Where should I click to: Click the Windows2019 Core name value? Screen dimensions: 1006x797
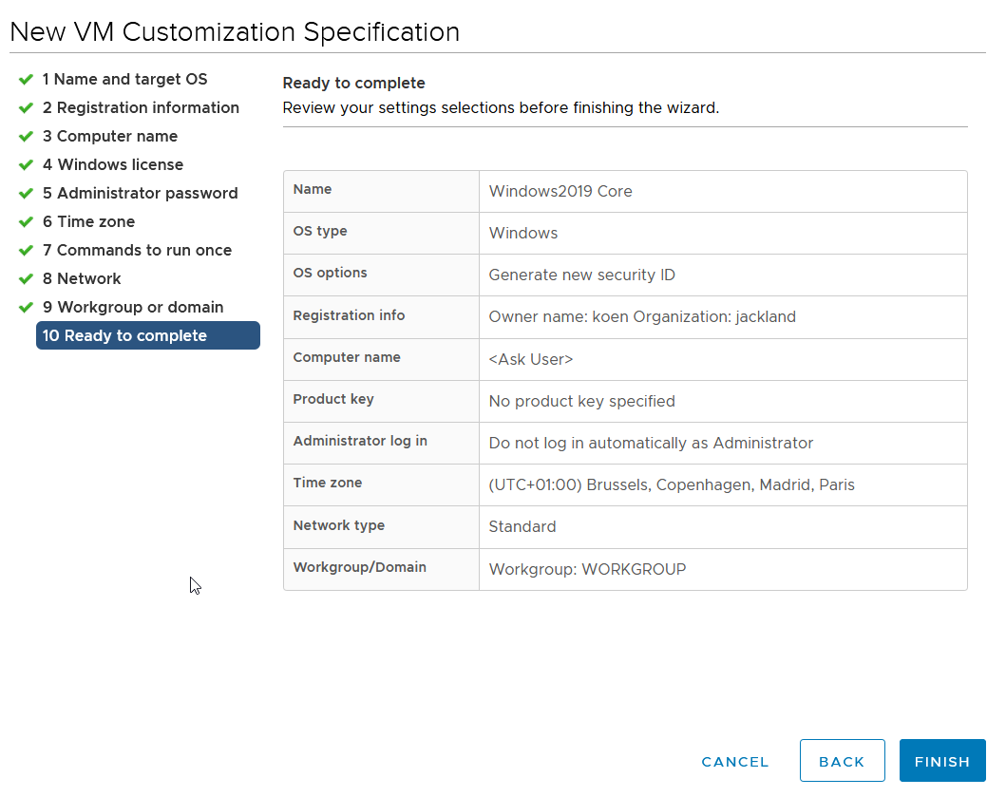coord(560,191)
